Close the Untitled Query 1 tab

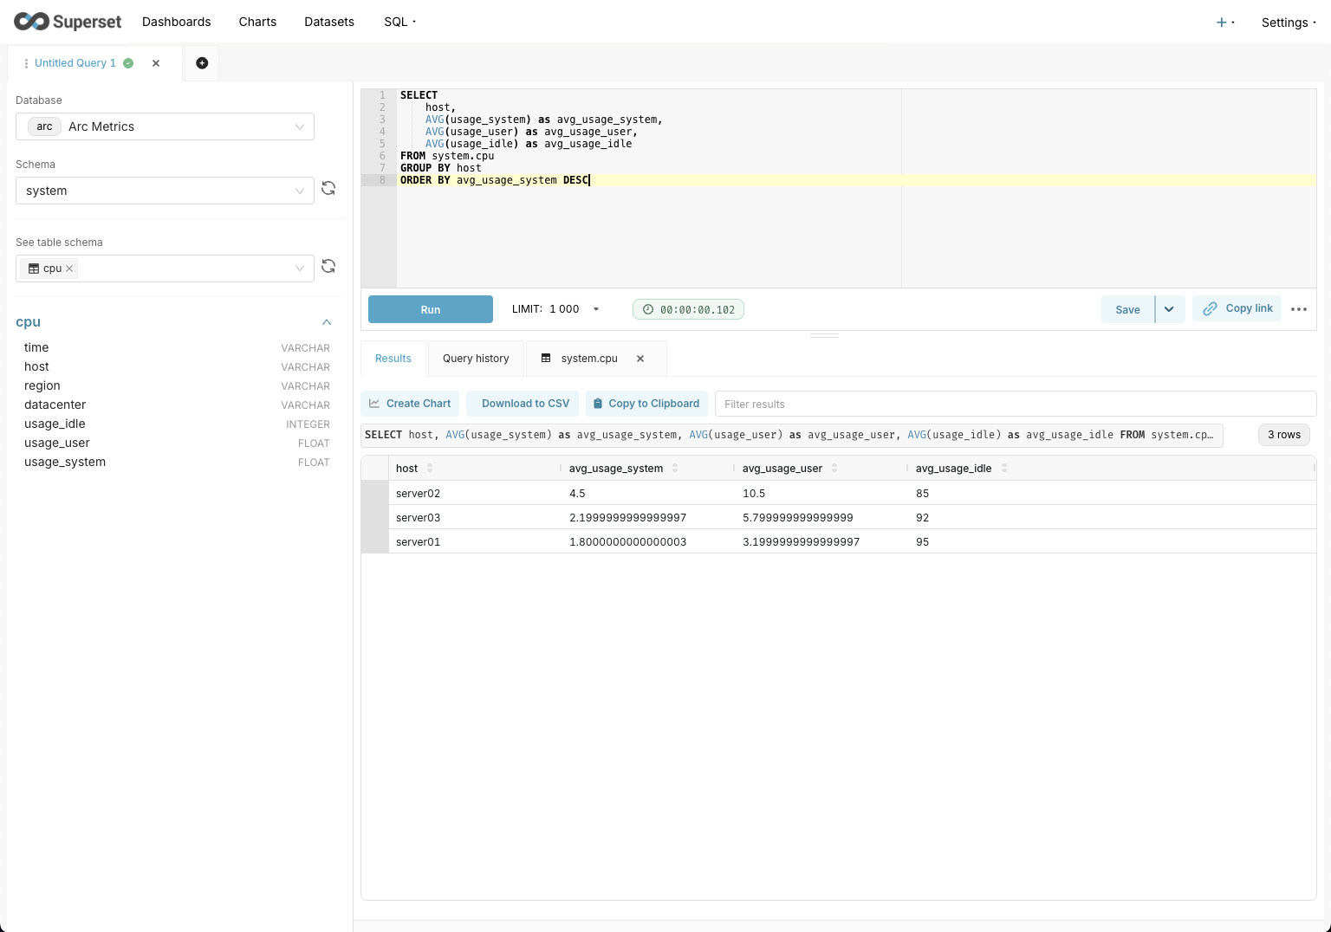[156, 63]
